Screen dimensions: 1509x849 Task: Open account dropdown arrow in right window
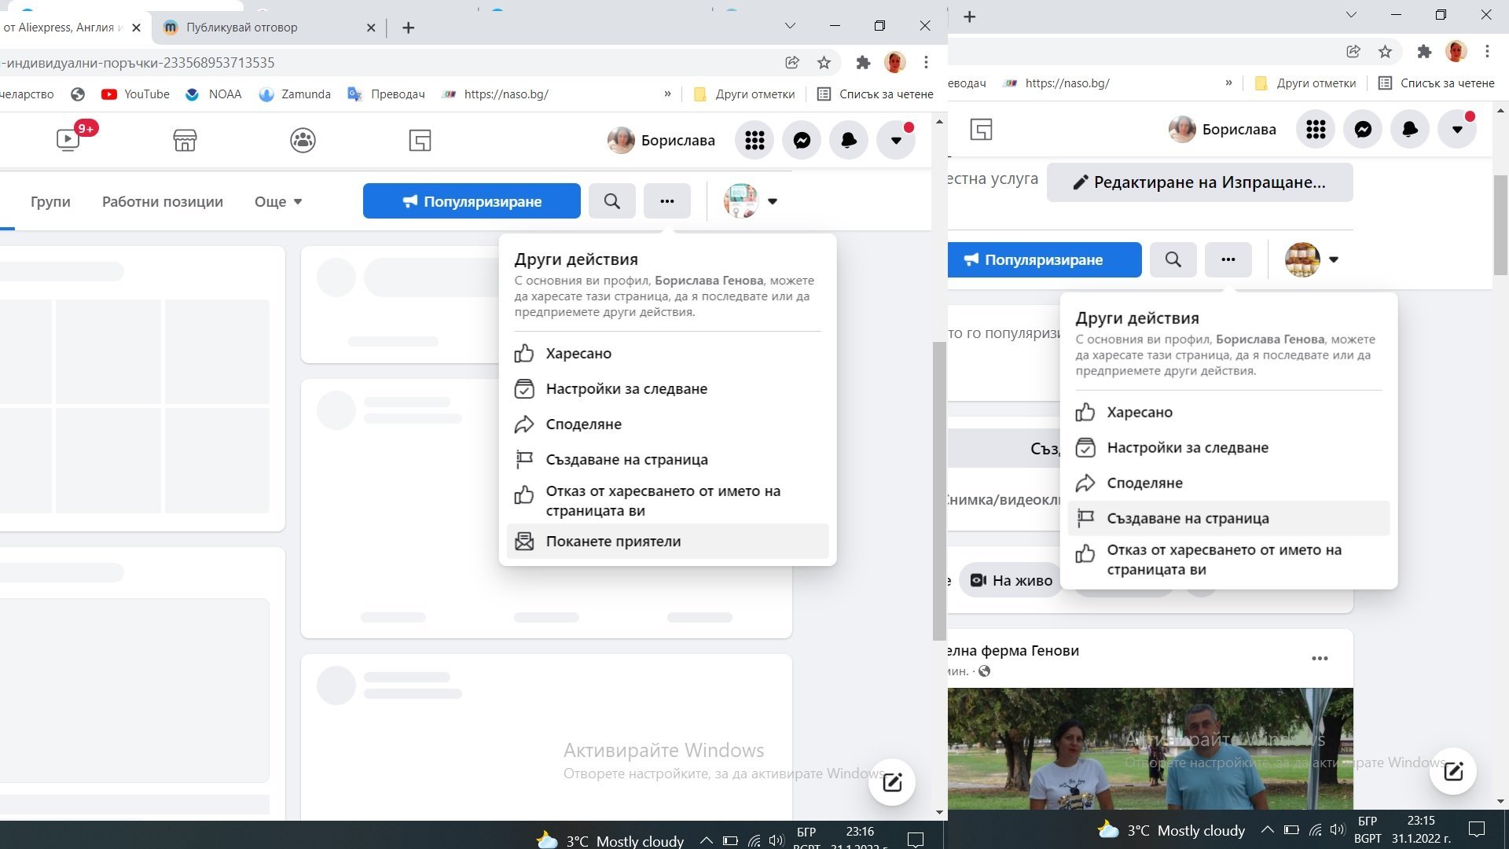[1457, 130]
